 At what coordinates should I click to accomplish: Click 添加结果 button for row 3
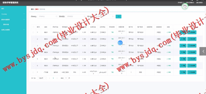[x=192, y=46]
